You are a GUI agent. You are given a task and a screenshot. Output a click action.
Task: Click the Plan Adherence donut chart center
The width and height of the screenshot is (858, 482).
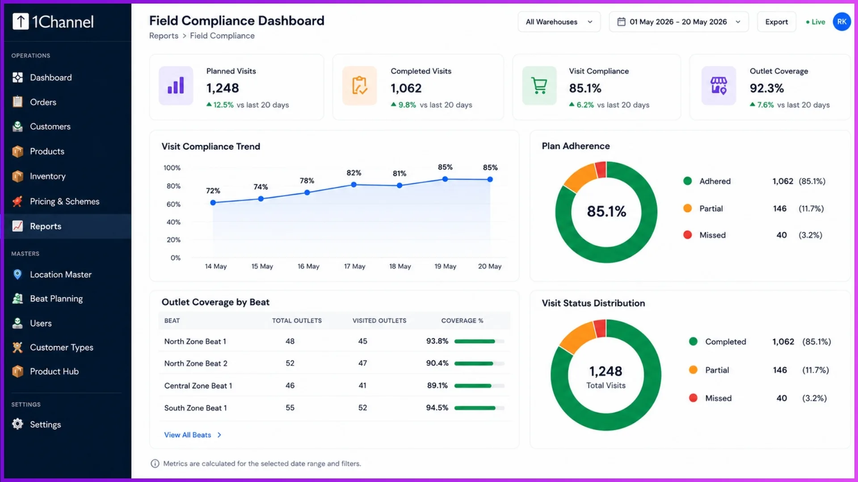tap(606, 212)
